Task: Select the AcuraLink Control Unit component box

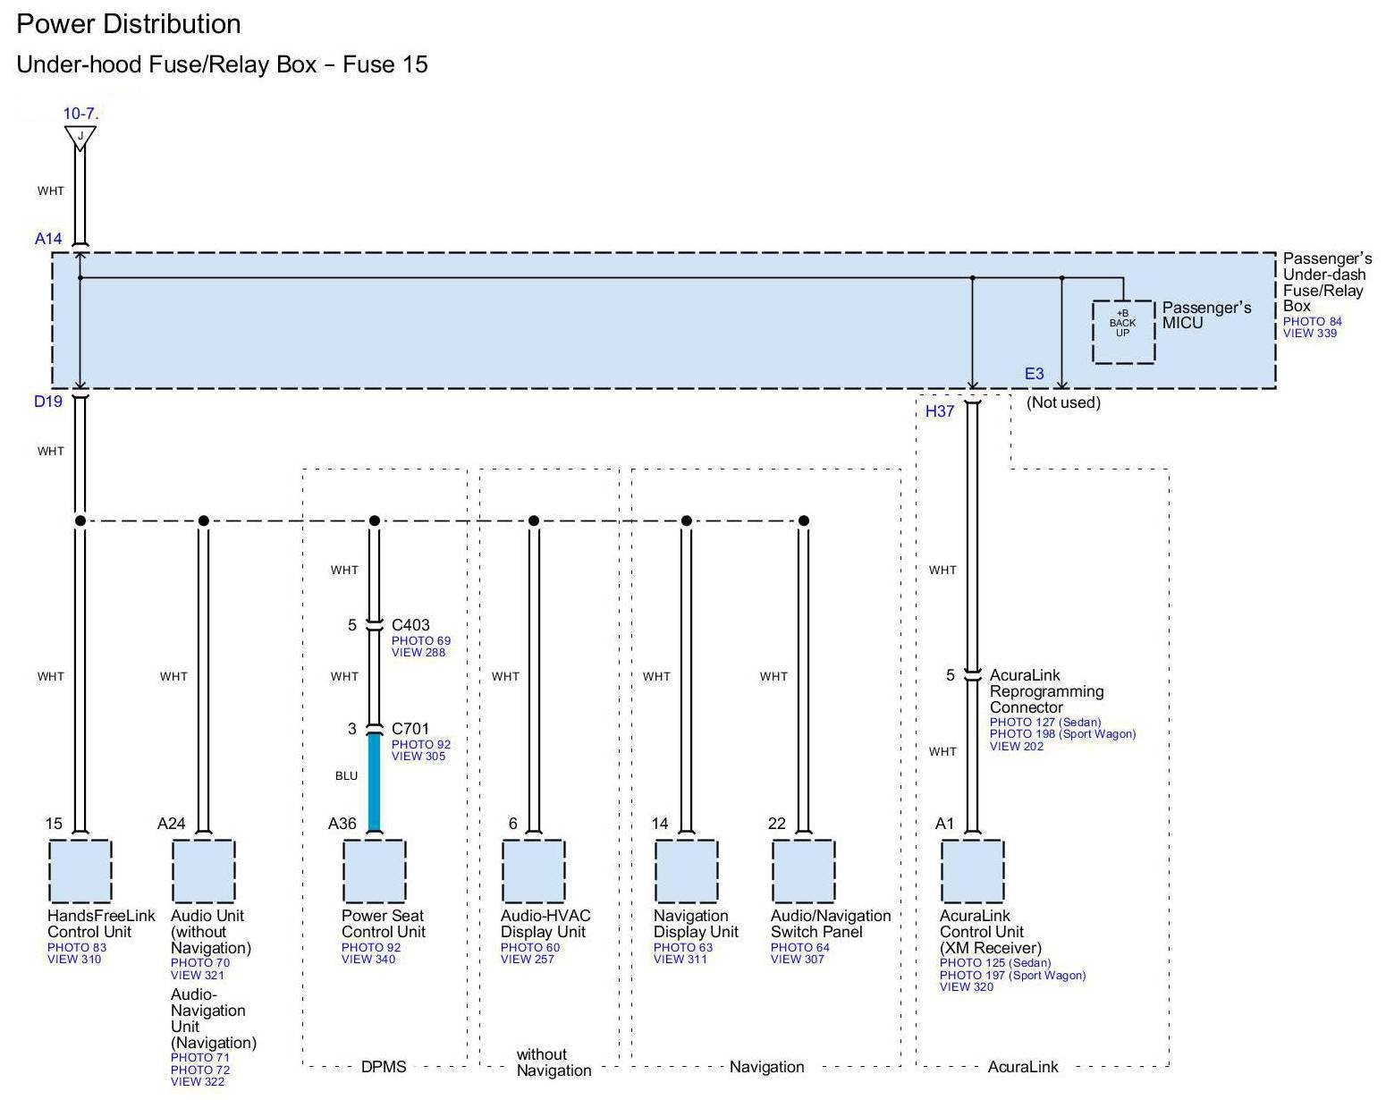Action: coord(972,871)
